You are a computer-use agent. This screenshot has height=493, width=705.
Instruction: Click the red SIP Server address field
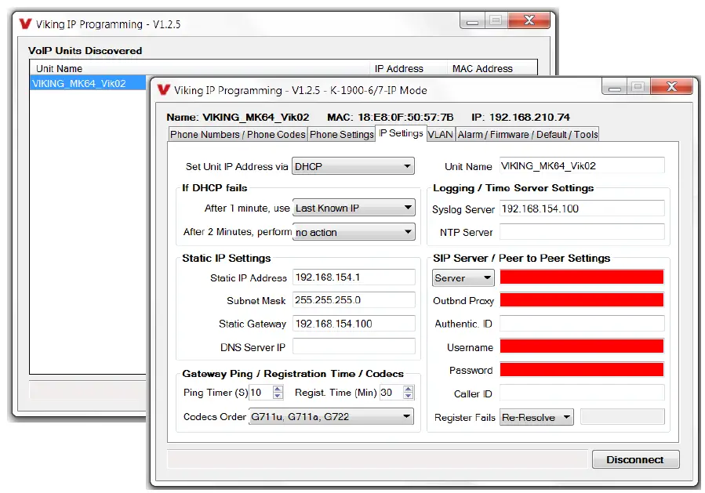click(582, 277)
